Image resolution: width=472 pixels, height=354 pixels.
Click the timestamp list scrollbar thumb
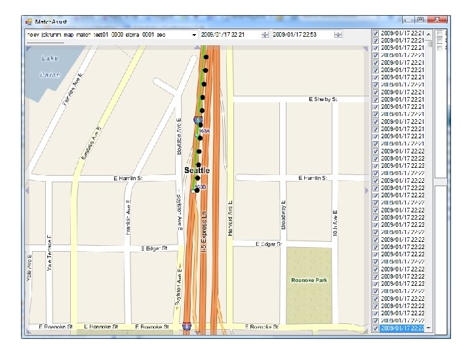coord(429,43)
